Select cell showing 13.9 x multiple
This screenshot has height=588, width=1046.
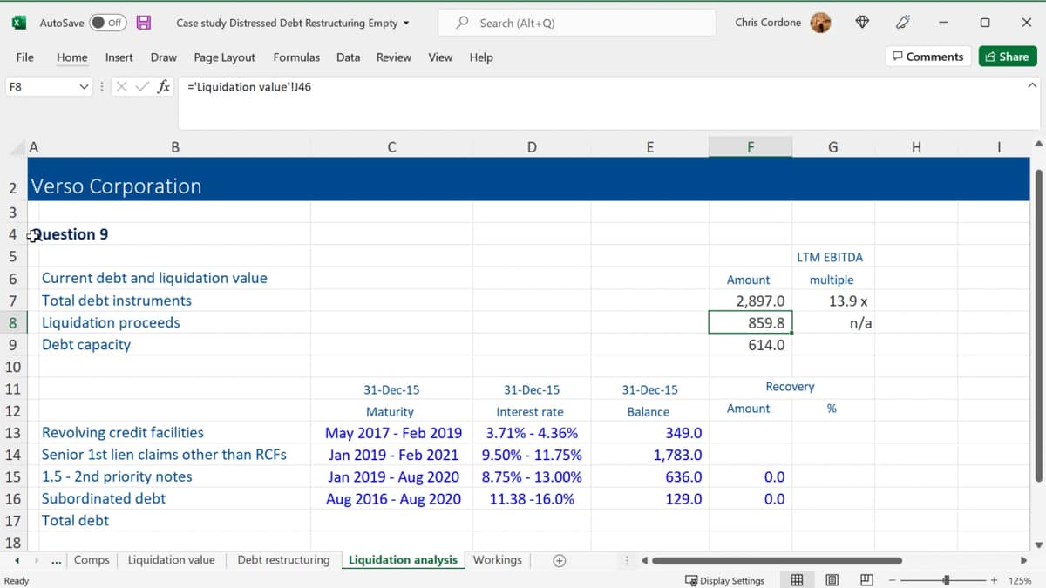833,301
